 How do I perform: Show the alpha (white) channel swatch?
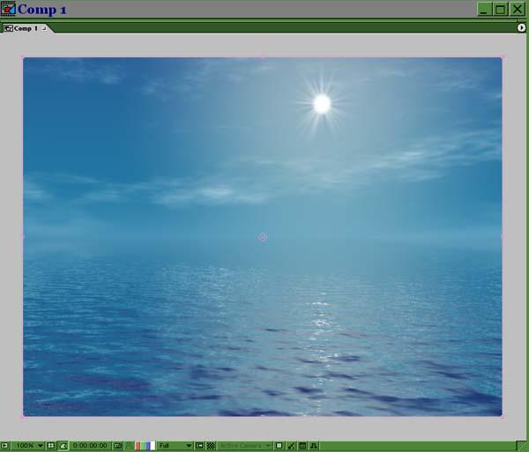pos(153,446)
